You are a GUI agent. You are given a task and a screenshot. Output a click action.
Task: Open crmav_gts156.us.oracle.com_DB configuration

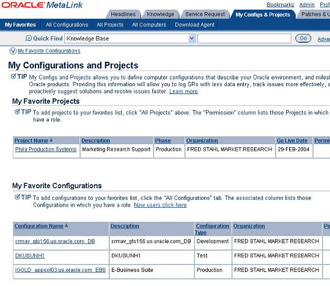pos(55,241)
